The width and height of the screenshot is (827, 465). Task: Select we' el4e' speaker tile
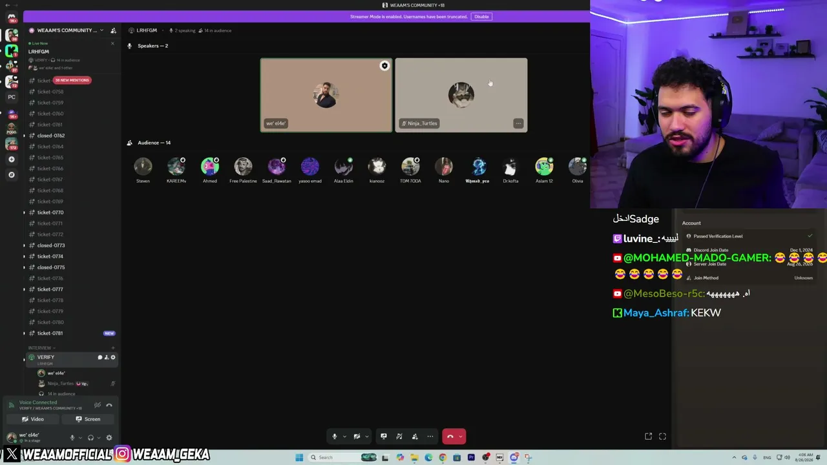point(326,95)
